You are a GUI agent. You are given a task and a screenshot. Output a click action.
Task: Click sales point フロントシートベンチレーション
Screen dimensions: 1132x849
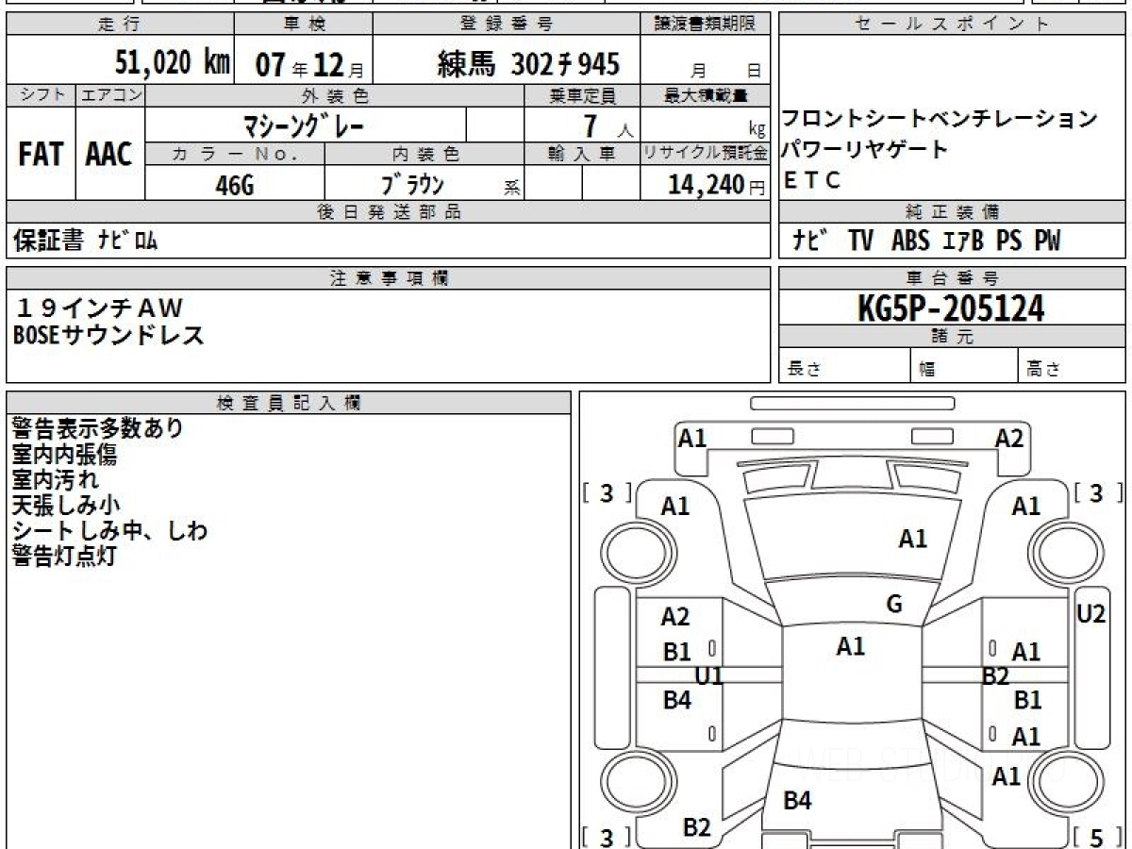click(940, 120)
